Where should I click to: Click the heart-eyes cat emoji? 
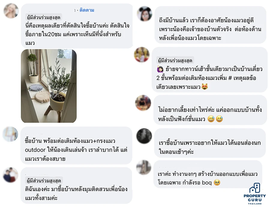pos(205,86)
